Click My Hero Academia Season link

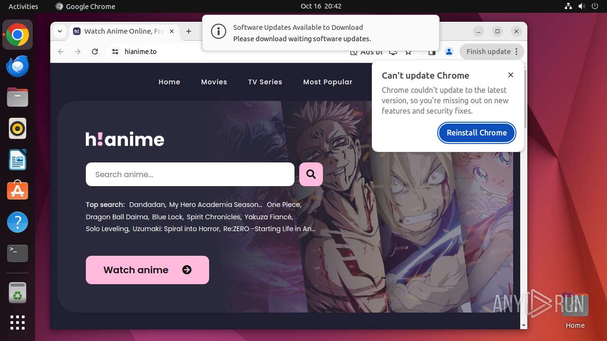tap(215, 205)
